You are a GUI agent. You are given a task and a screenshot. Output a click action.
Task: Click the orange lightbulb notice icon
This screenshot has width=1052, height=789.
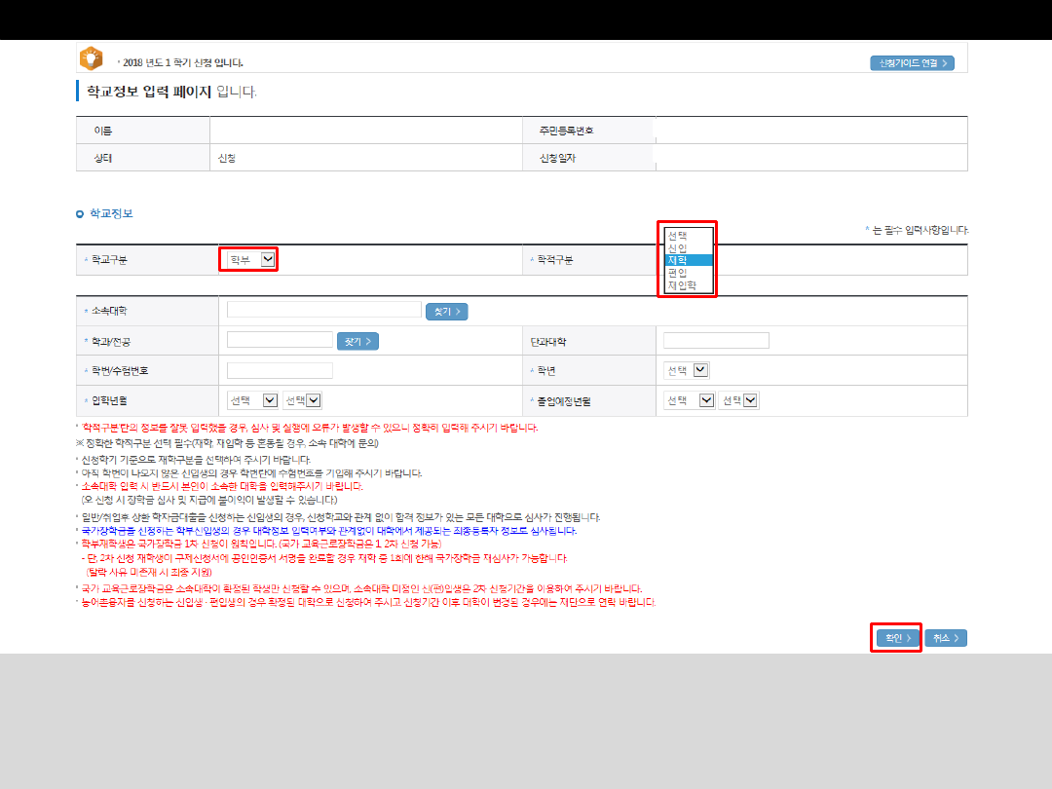coord(92,58)
